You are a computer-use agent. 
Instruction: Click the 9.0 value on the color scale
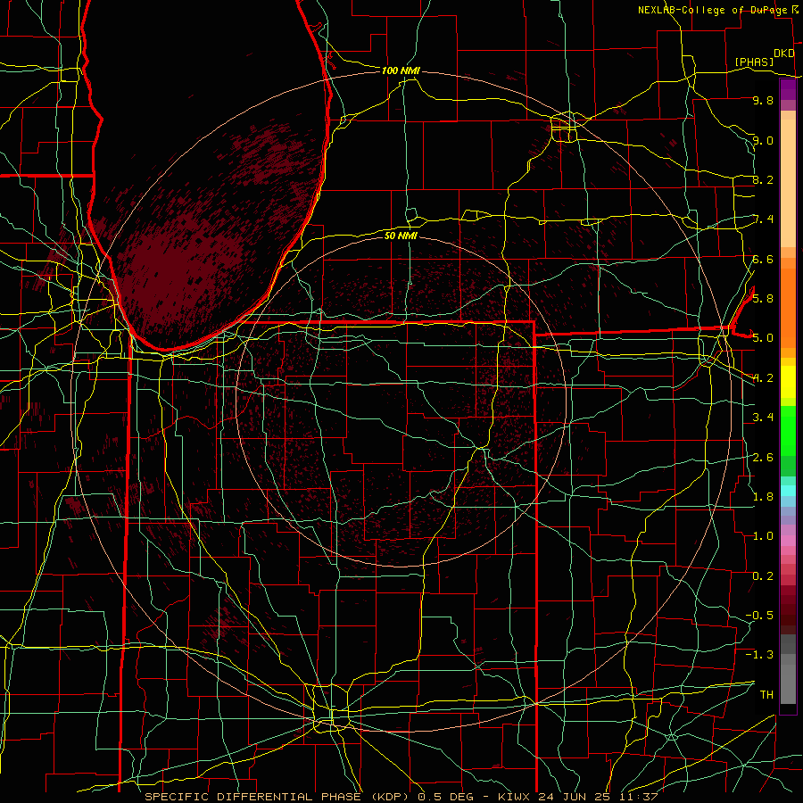point(763,140)
